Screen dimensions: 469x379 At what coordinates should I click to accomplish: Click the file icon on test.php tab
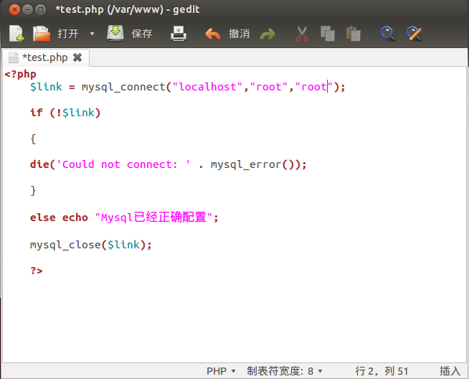(x=14, y=57)
